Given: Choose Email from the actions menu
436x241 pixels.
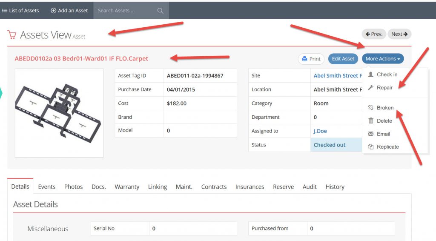Looking at the screenshot, I should (383, 134).
